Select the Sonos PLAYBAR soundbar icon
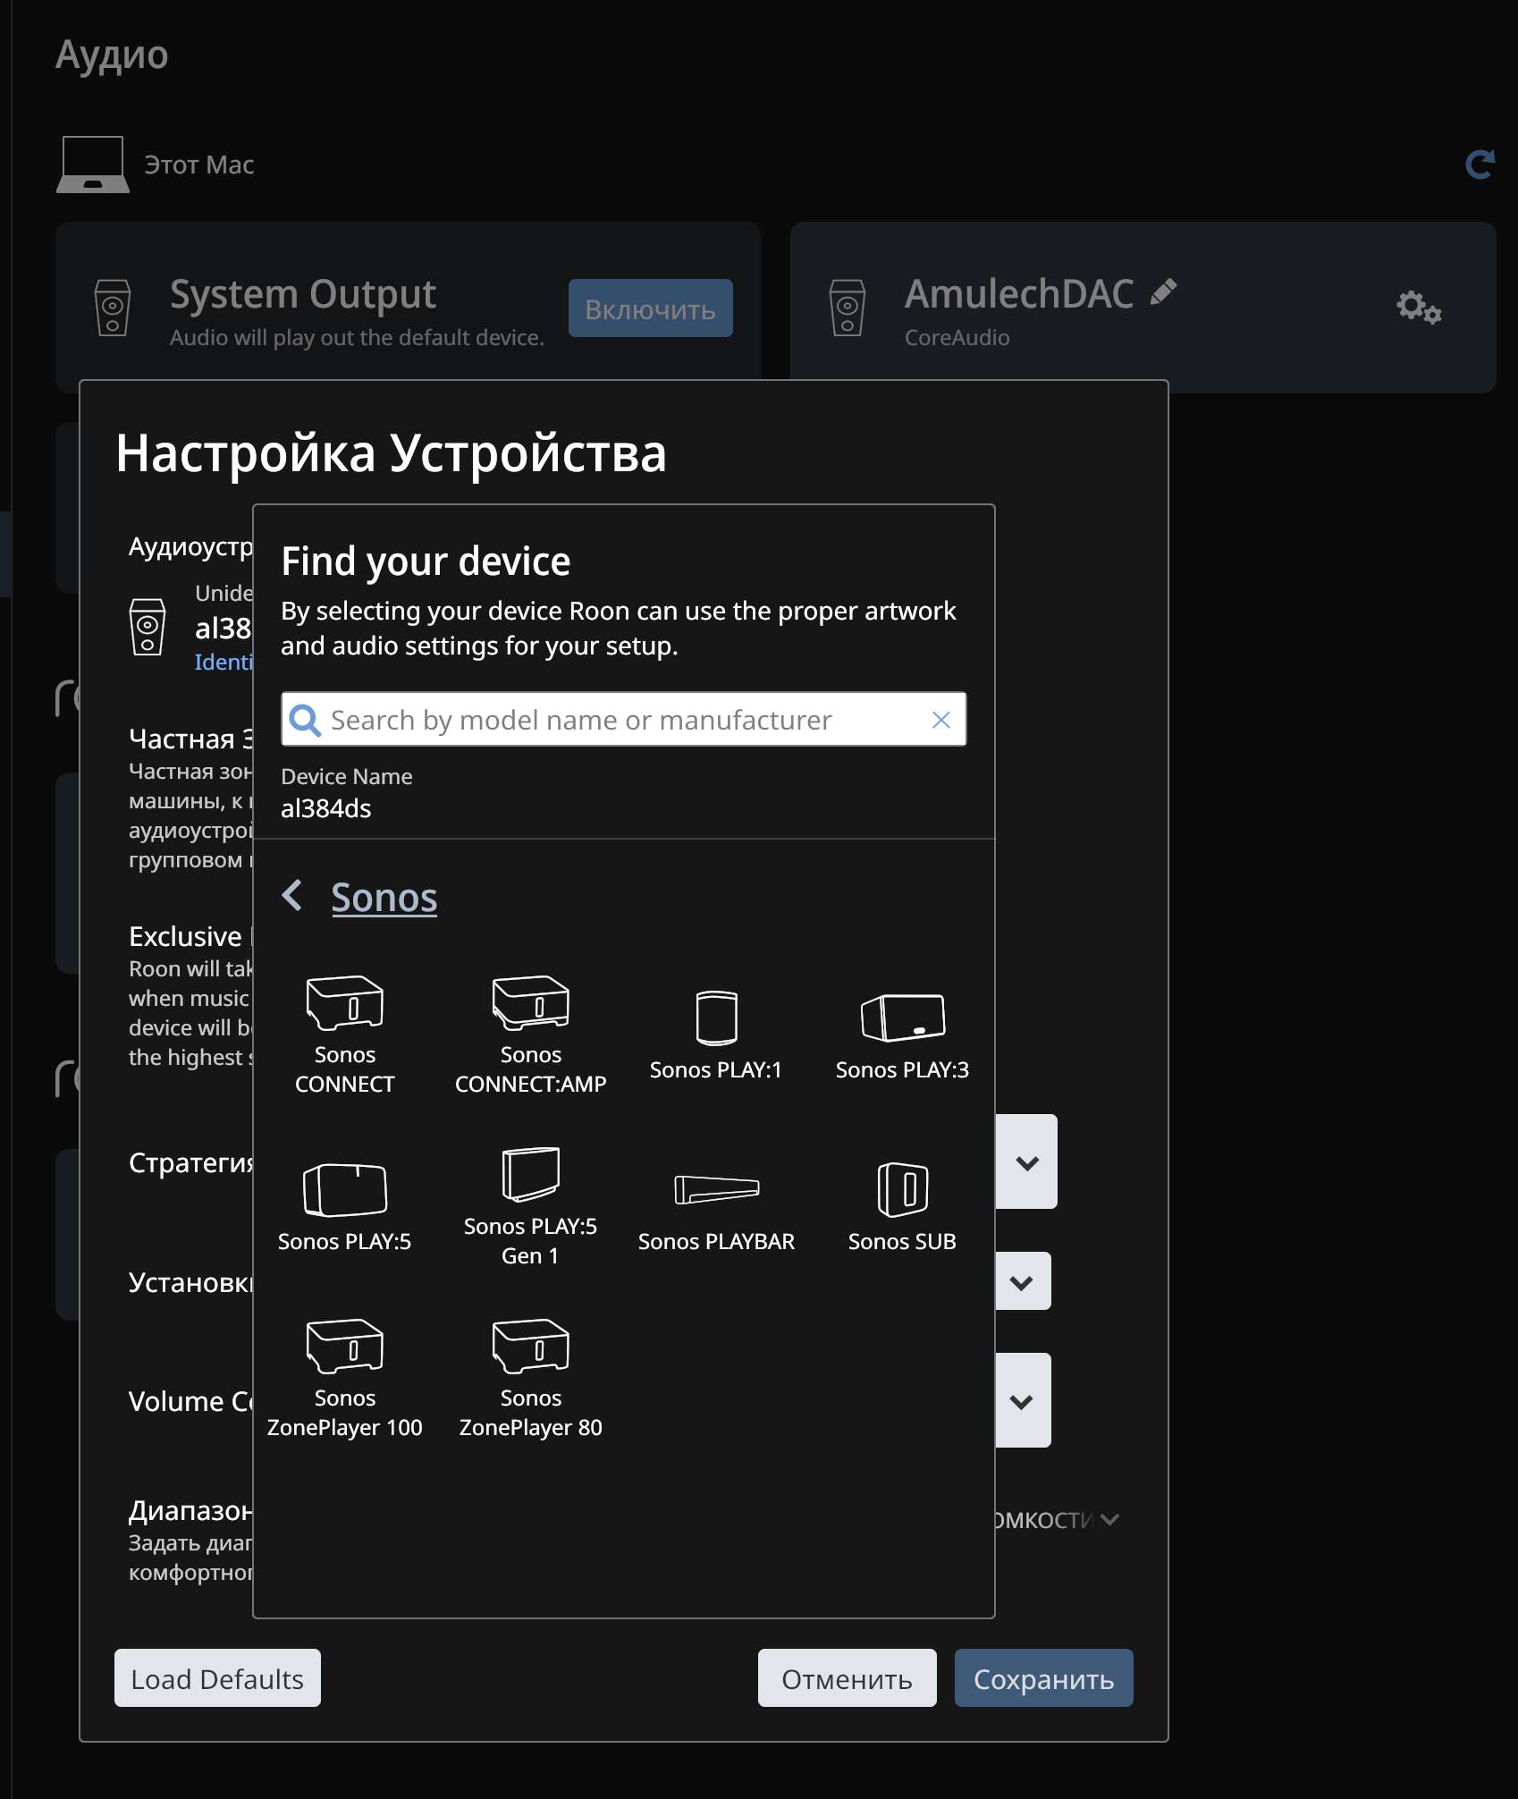The width and height of the screenshot is (1518, 1799). coord(716,1189)
